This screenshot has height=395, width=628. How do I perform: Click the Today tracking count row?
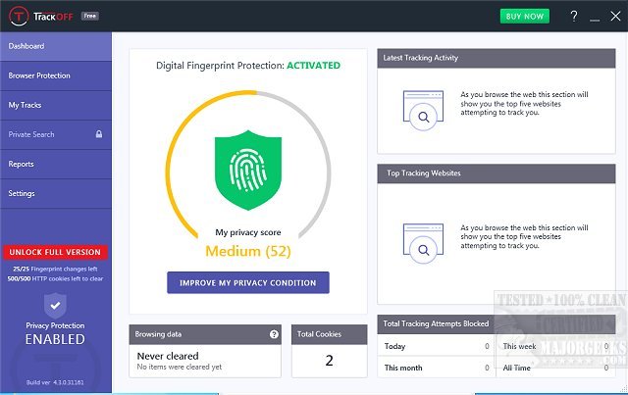coord(437,346)
